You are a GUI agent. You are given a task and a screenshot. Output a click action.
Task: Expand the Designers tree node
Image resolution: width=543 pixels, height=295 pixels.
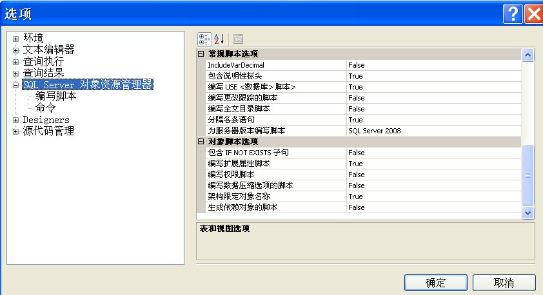[15, 120]
